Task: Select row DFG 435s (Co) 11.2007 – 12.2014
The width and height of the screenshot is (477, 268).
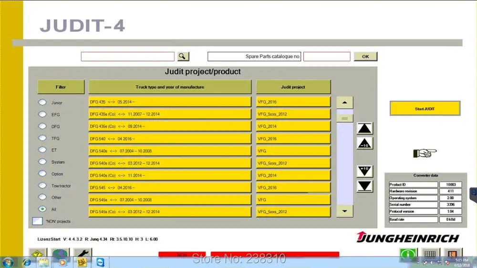Action: [170, 114]
